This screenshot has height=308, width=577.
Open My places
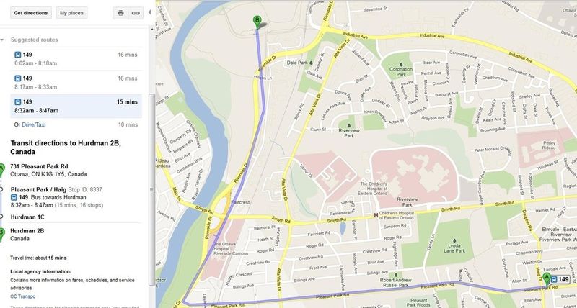[71, 13]
